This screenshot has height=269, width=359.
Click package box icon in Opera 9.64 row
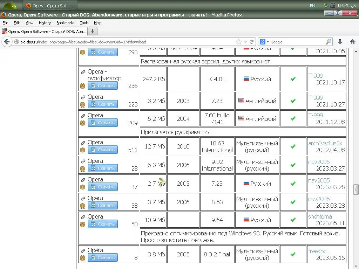(83, 224)
